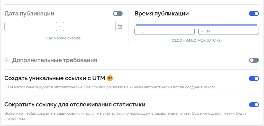Screen dimensions: 264x126
Task: Click the middle of the time range track
Action: point(196,25)
